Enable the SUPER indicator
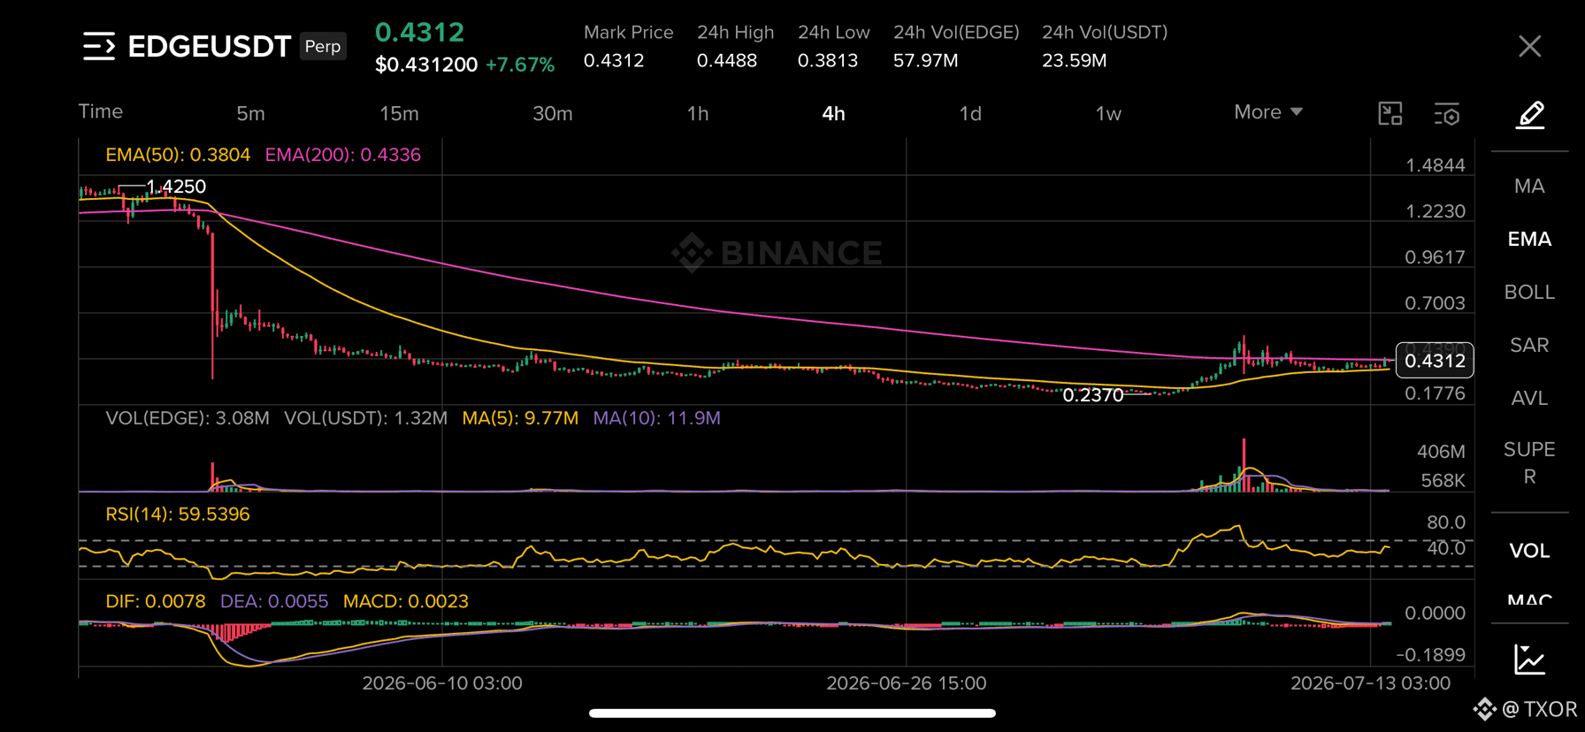 click(1529, 463)
